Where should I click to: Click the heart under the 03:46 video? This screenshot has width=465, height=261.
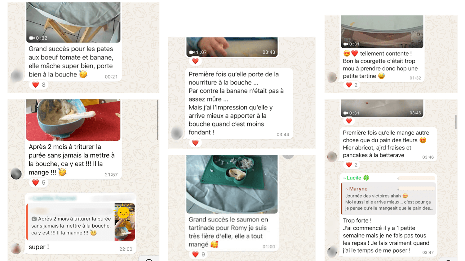click(x=349, y=121)
